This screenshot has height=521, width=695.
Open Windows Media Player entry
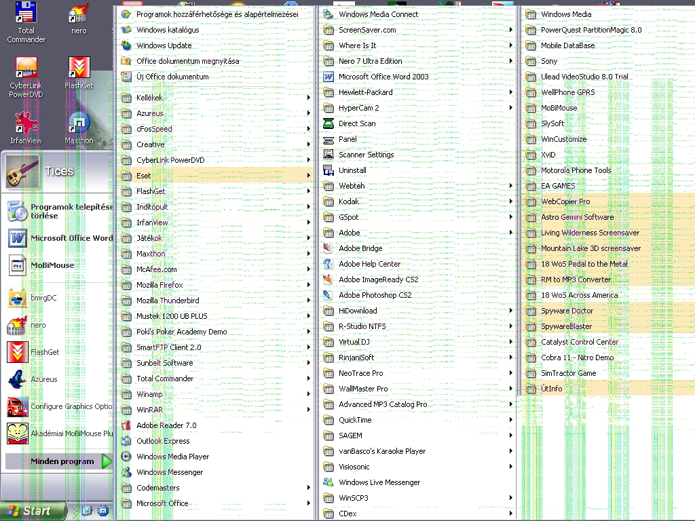coord(215,457)
